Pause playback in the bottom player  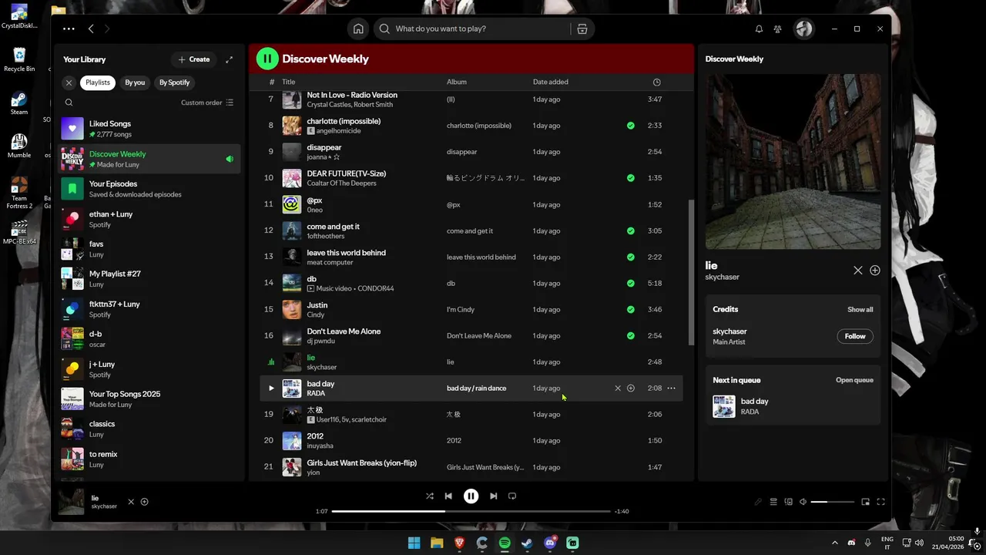(471, 496)
